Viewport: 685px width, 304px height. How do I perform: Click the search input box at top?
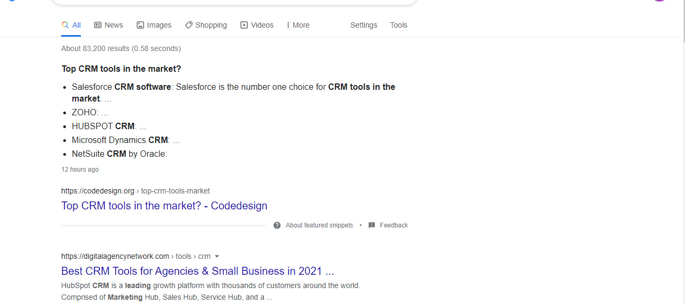coord(234,2)
